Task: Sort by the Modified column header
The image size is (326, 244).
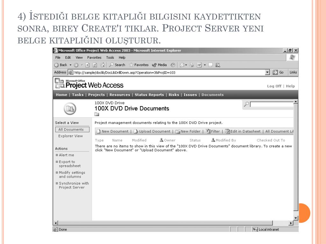Action: coord(139,140)
